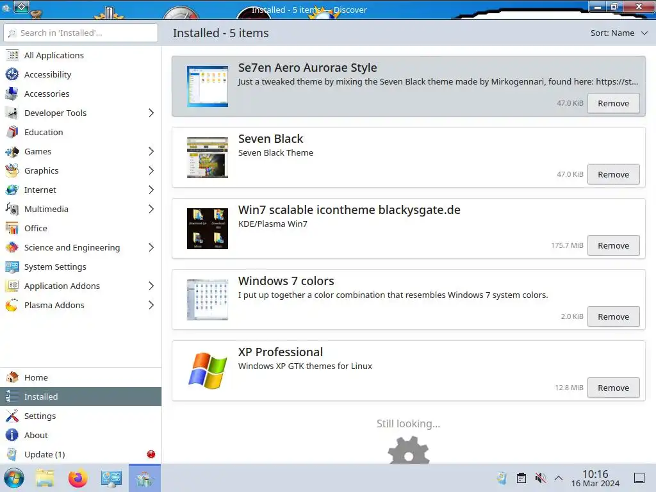Image resolution: width=656 pixels, height=492 pixels.
Task: Select the Office category label
Action: click(36, 229)
